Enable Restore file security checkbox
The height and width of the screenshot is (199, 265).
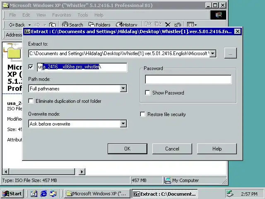pyautogui.click(x=142, y=114)
